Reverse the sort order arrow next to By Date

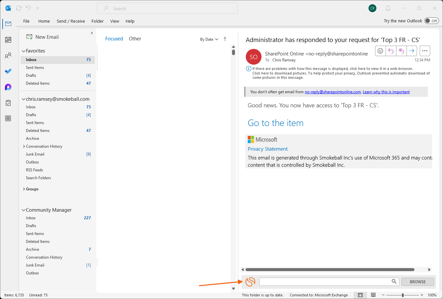225,39
